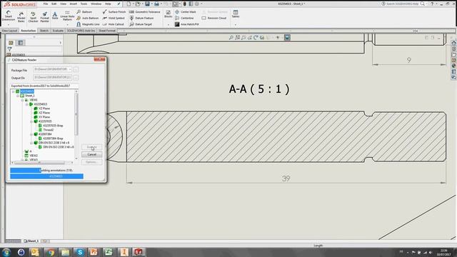The height and width of the screenshot is (257, 457).
Task: Open the Model Items tool
Action: tap(21, 17)
